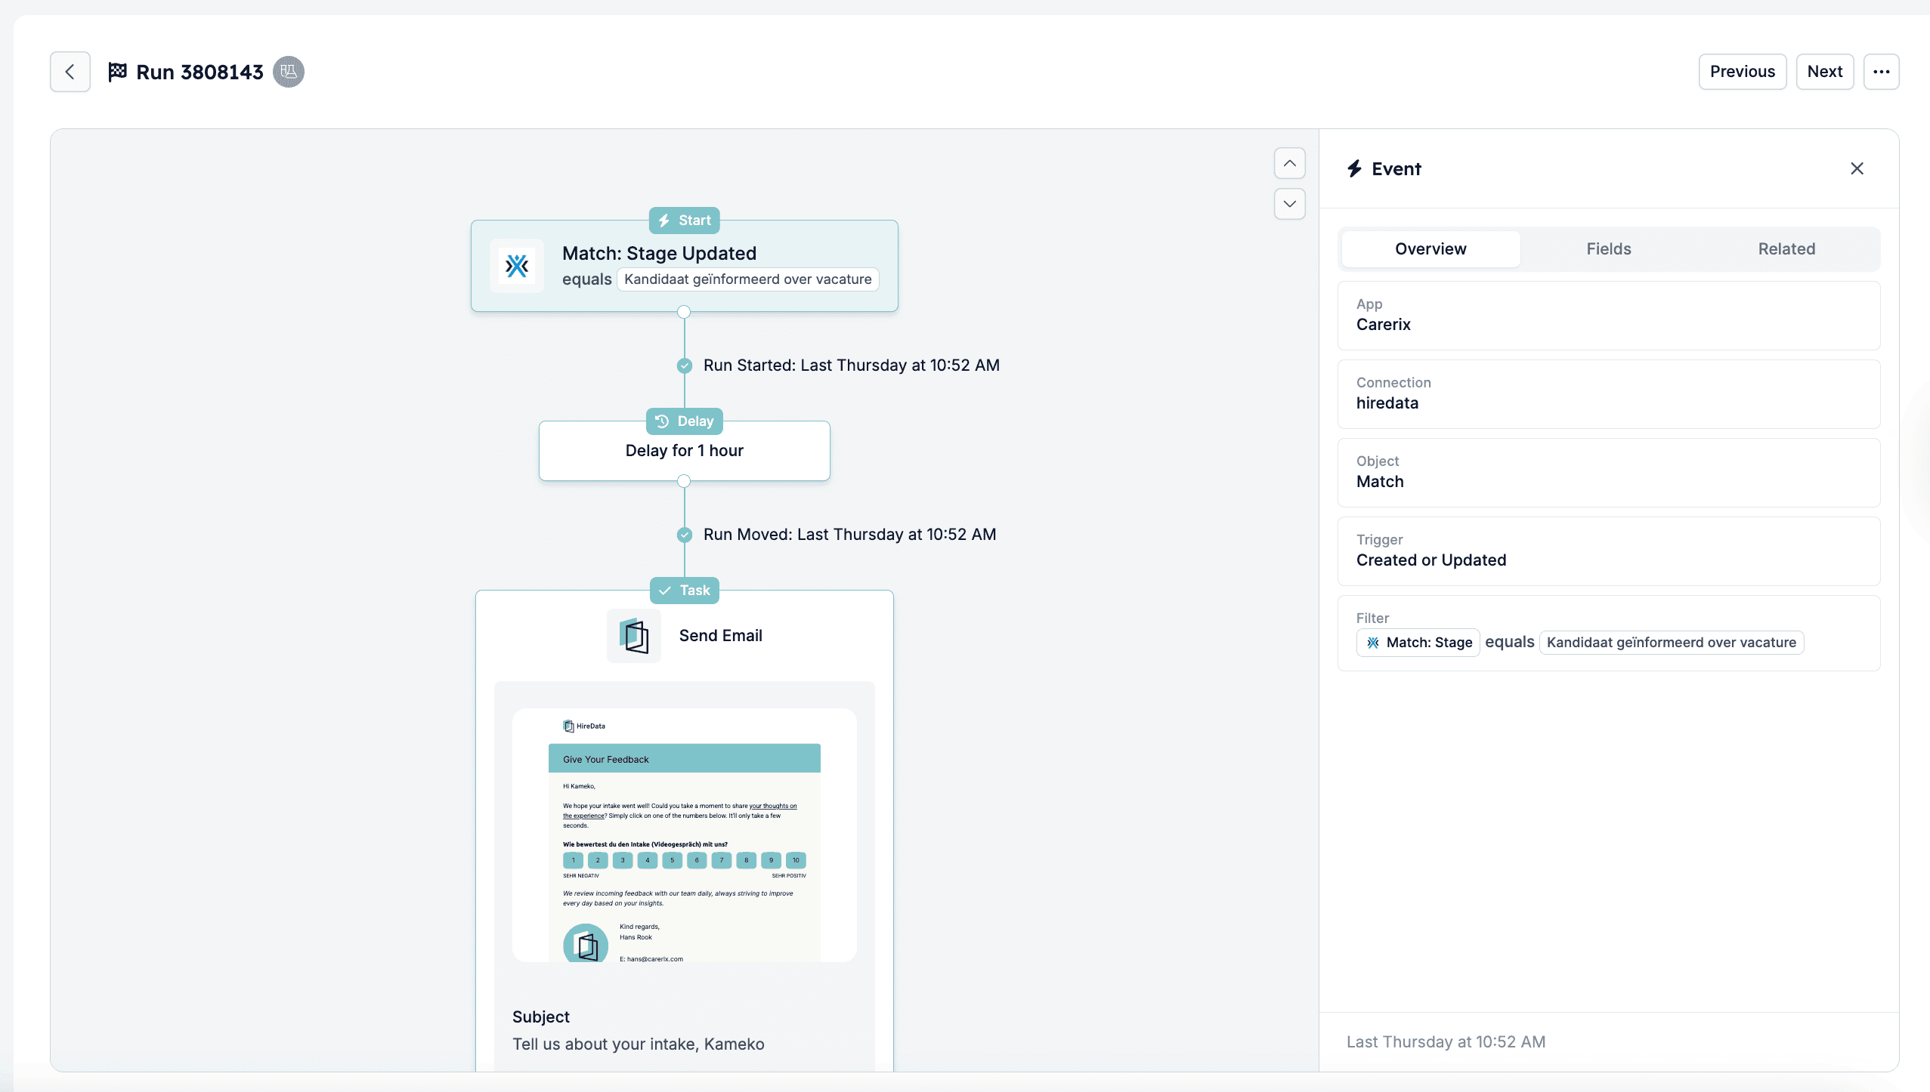Image resolution: width=1930 pixels, height=1092 pixels.
Task: Click the filter value chip in Event panel
Action: click(1672, 643)
